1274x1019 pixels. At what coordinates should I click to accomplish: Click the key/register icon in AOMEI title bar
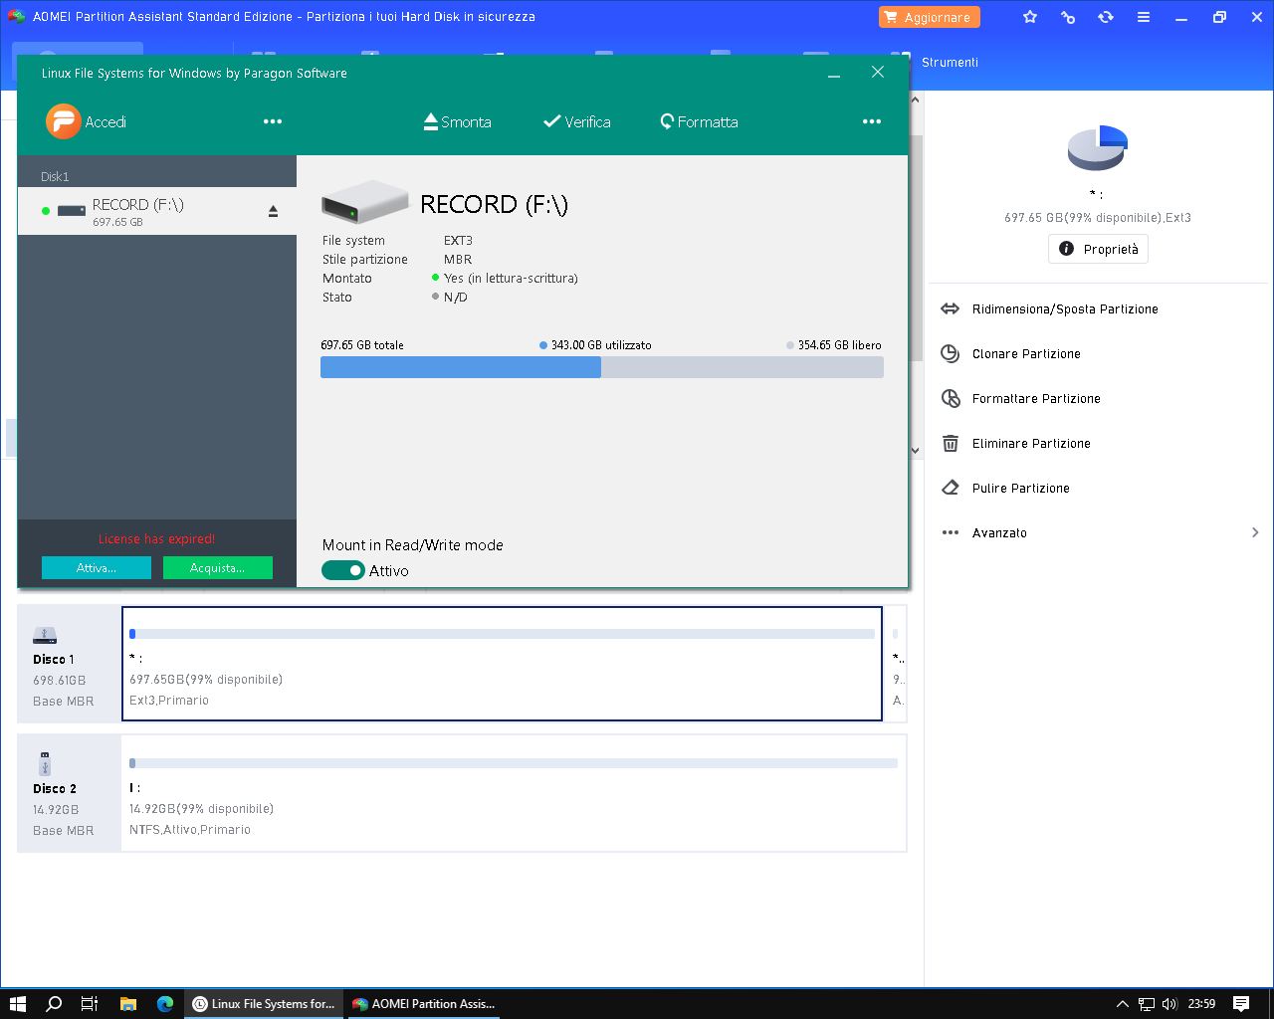1068,17
